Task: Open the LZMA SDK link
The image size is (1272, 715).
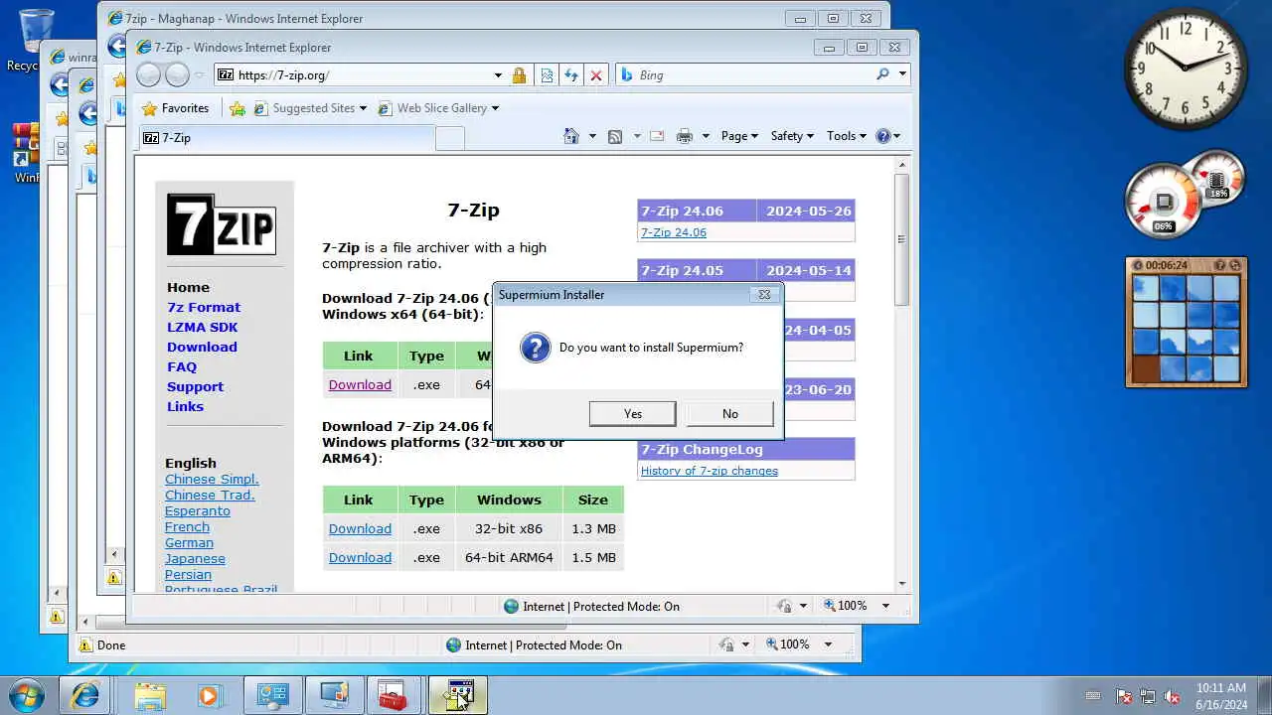Action: pyautogui.click(x=203, y=327)
